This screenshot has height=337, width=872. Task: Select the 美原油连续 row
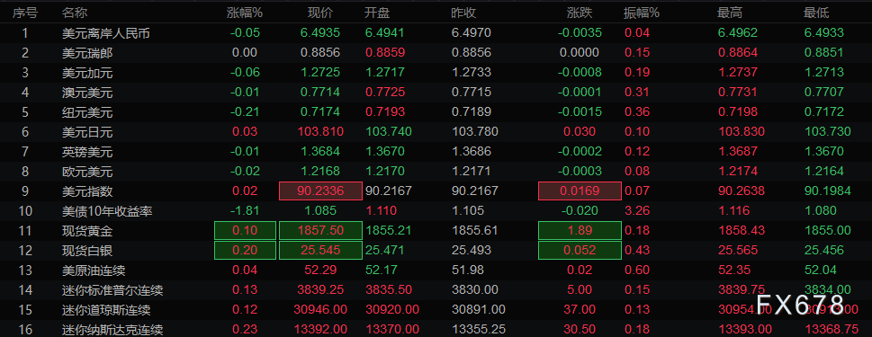tap(436, 270)
